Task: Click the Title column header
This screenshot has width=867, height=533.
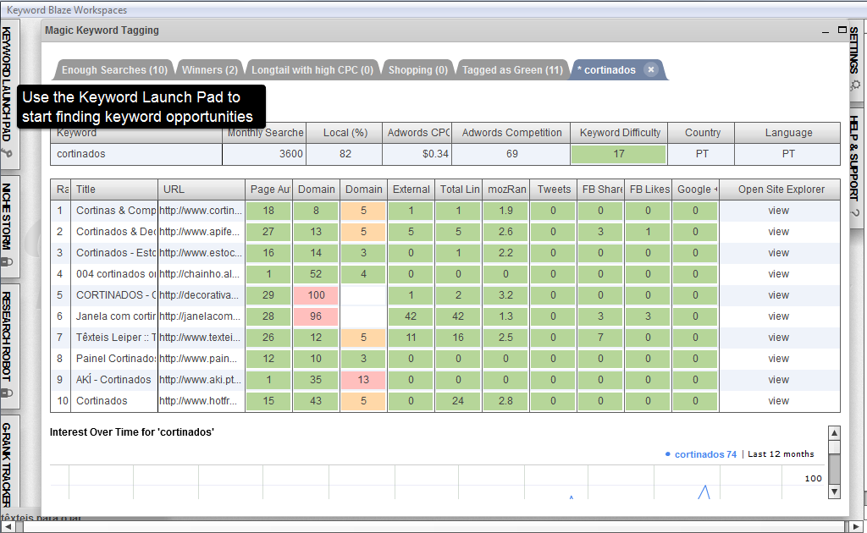Action: (x=114, y=190)
